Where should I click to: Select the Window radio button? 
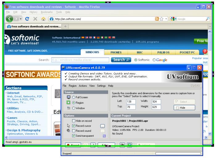click(73, 108)
